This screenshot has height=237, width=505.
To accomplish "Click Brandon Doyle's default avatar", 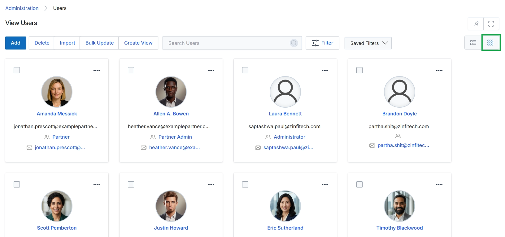I will point(399,92).
